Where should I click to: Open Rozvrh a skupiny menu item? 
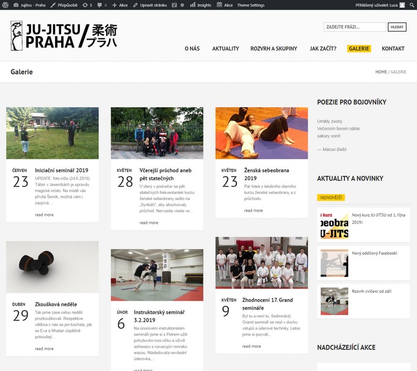tap(274, 49)
